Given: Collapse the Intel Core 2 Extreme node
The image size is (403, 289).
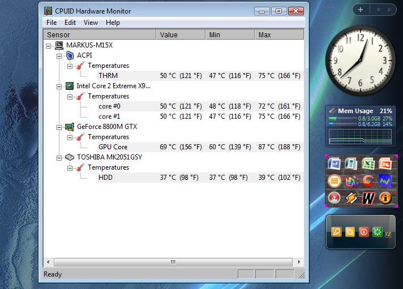Looking at the screenshot, I should (59, 87).
